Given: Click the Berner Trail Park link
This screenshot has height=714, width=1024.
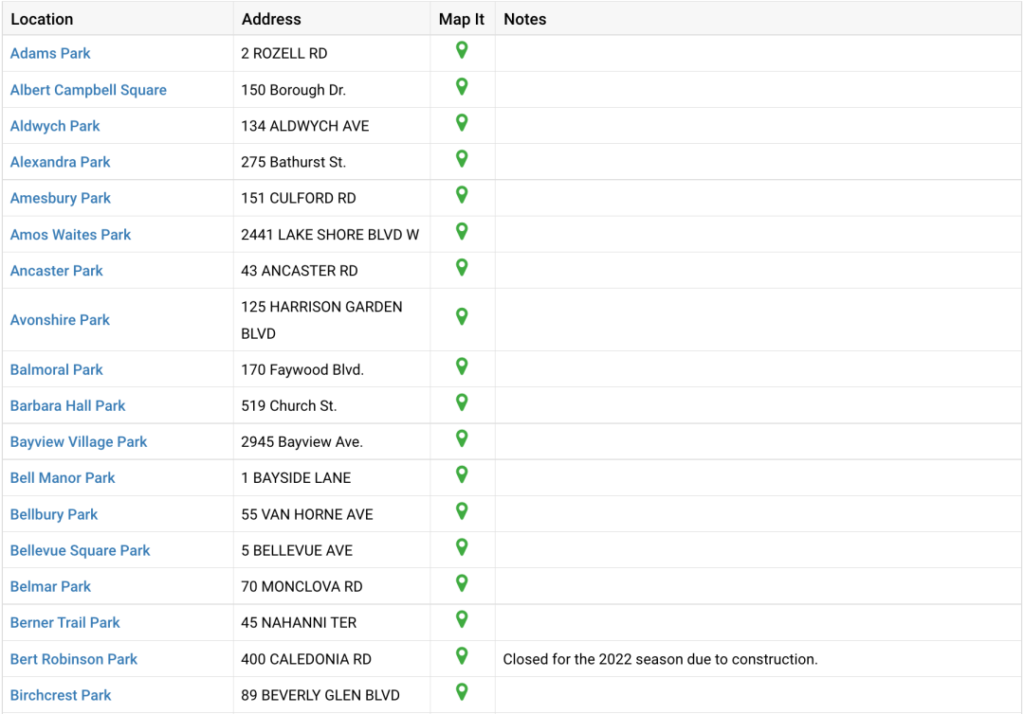Looking at the screenshot, I should 65,622.
